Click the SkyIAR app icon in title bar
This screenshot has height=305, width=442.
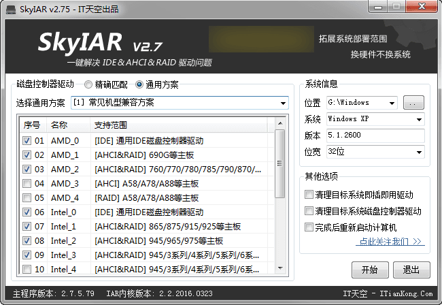(x=11, y=9)
